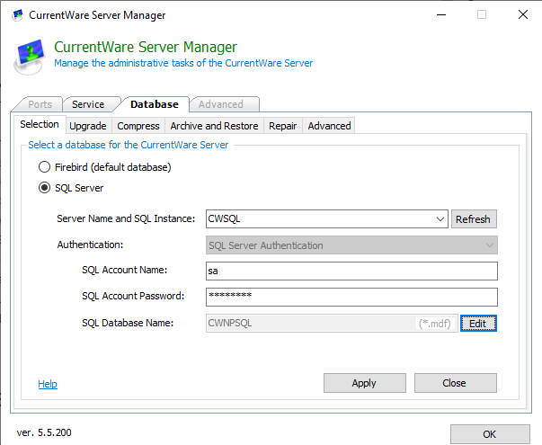Go to the Upgrade sub-tab

(x=88, y=126)
